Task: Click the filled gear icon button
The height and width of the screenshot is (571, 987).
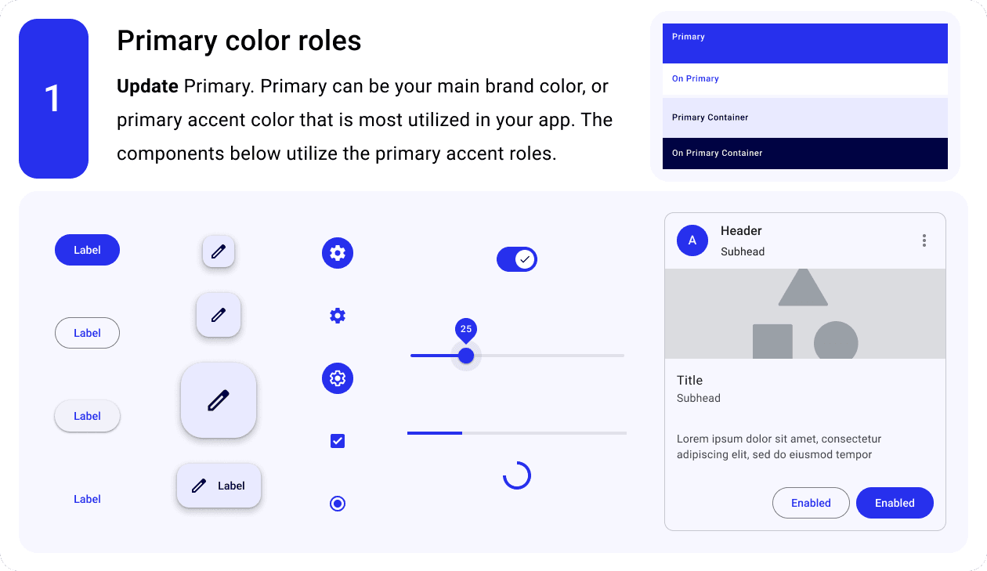Action: click(x=338, y=253)
